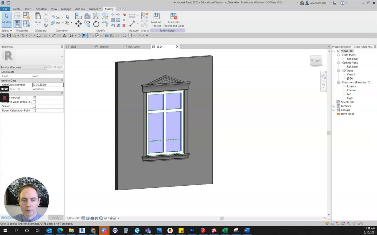Open the Manage ribbon tab
Screen dimensions: 377x235
66,9
